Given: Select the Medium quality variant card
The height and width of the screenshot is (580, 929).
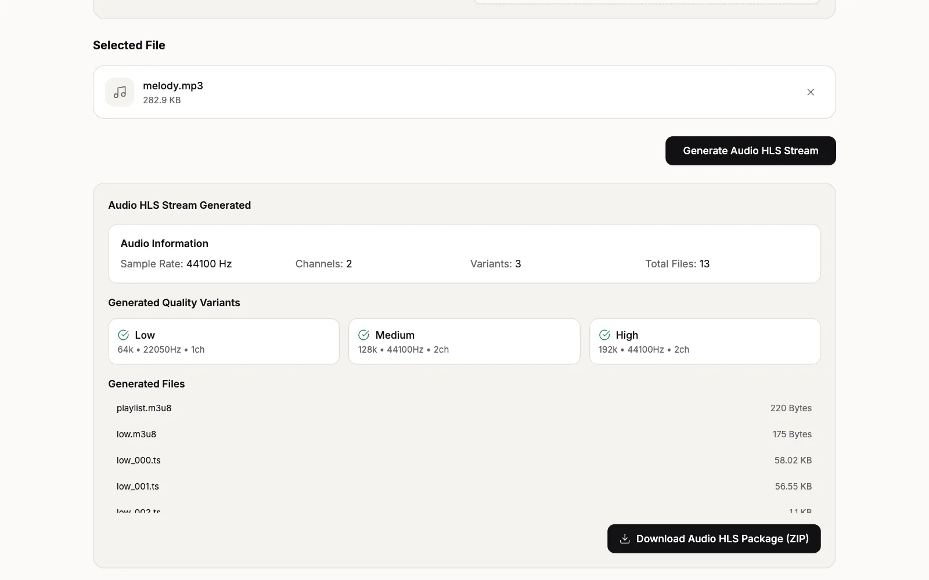Looking at the screenshot, I should click(464, 342).
